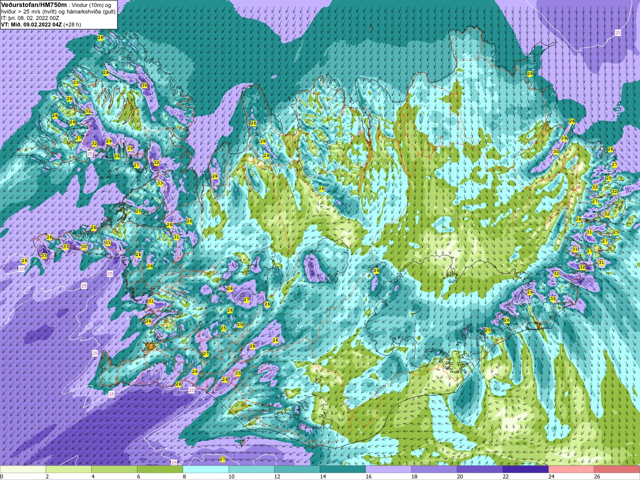Click the map title 'Veðurstofan/HM750m'

click(x=33, y=4)
